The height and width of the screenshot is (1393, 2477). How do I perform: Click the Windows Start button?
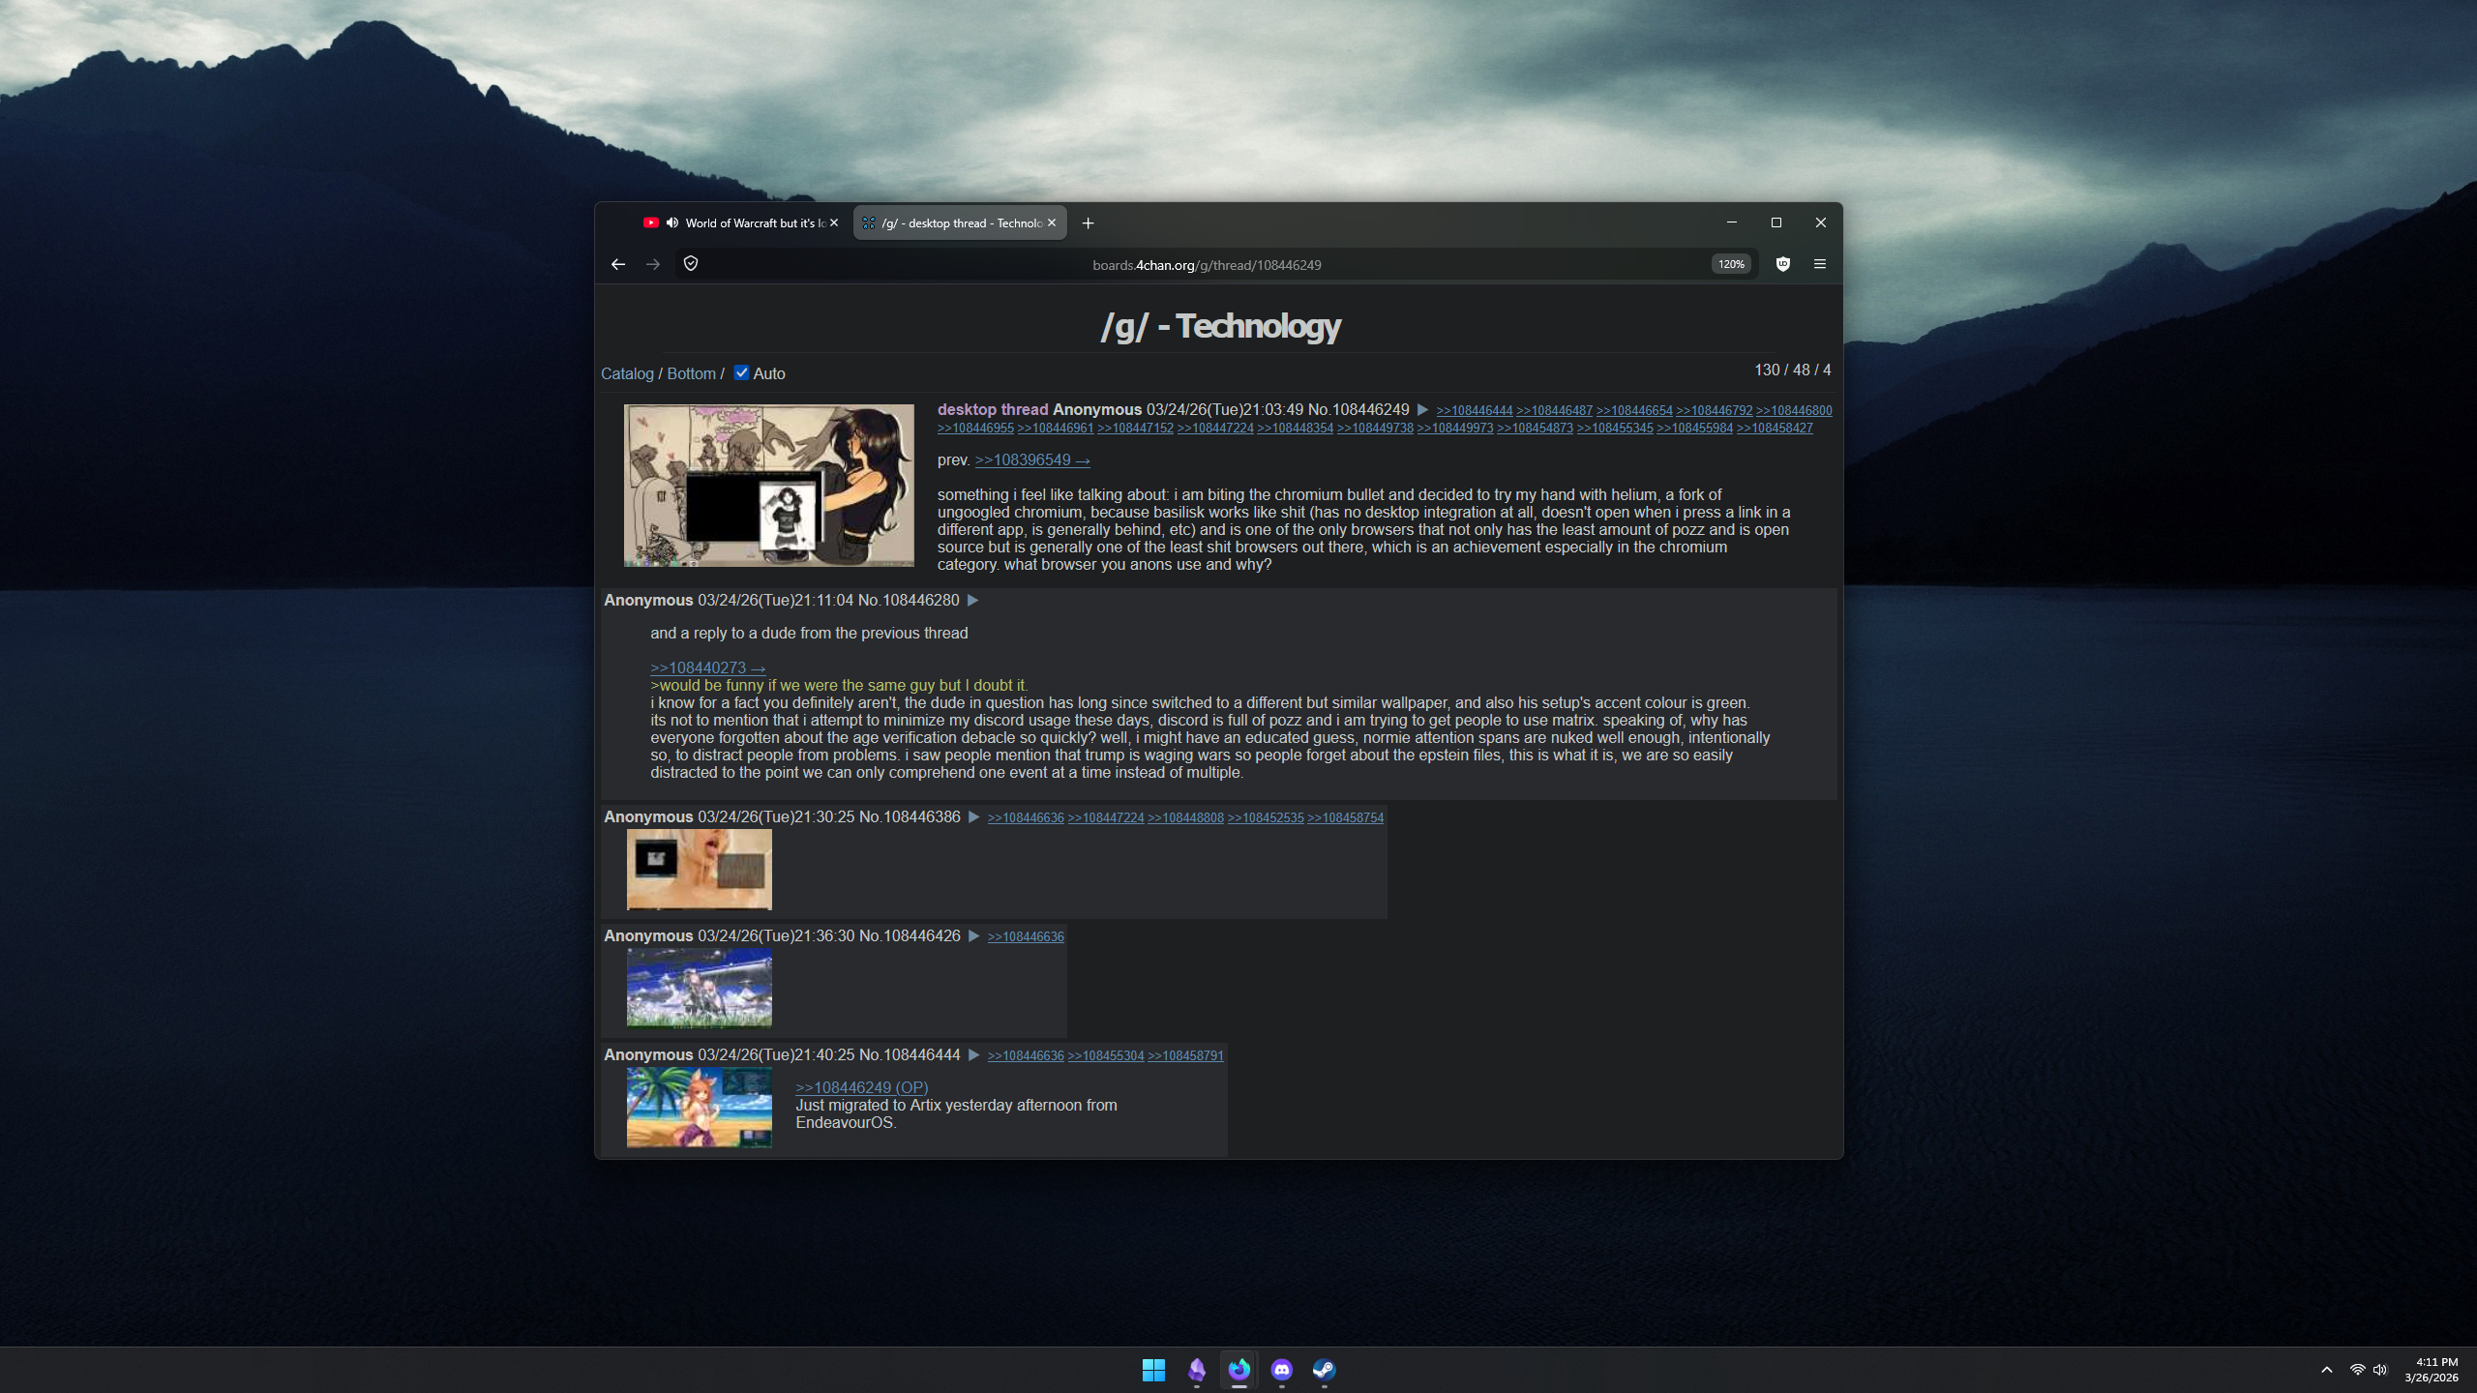point(1153,1369)
